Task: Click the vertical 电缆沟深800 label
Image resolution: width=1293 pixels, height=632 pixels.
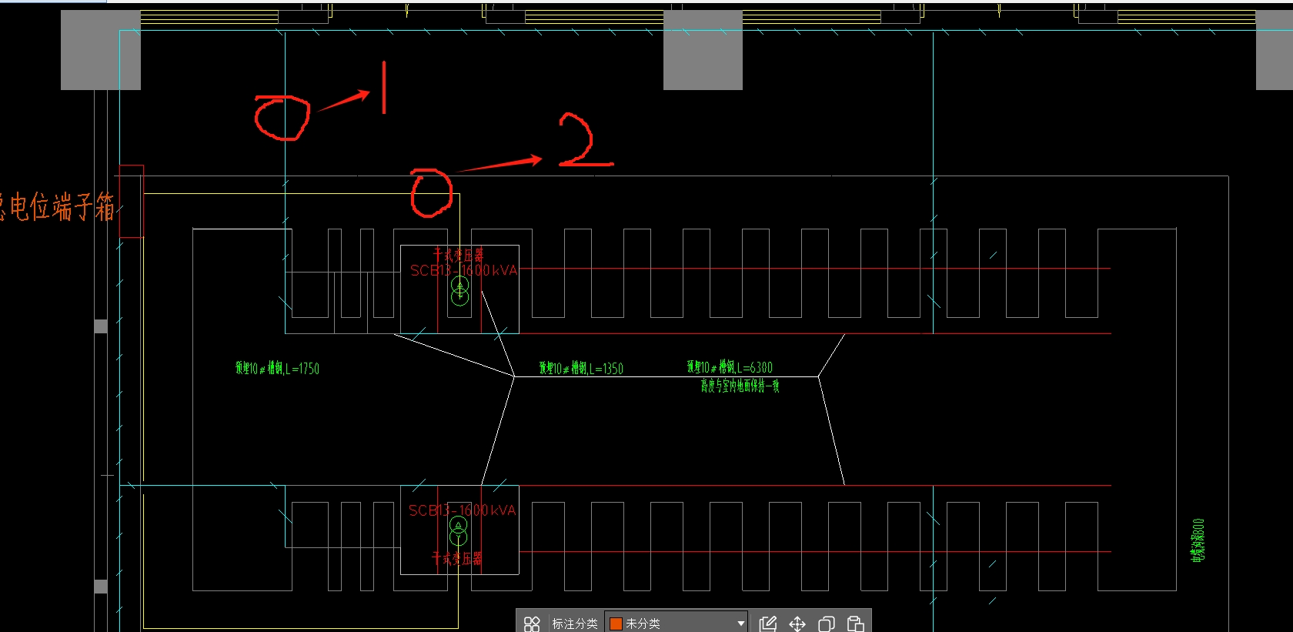Action: pyautogui.click(x=1198, y=540)
